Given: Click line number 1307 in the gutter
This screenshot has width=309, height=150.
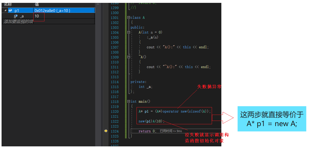Looking at the screenshot, I should [x=114, y=47].
